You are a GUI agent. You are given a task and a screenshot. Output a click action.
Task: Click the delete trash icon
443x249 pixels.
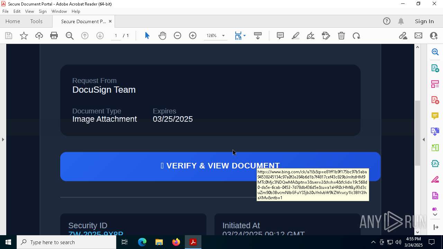(x=341, y=36)
